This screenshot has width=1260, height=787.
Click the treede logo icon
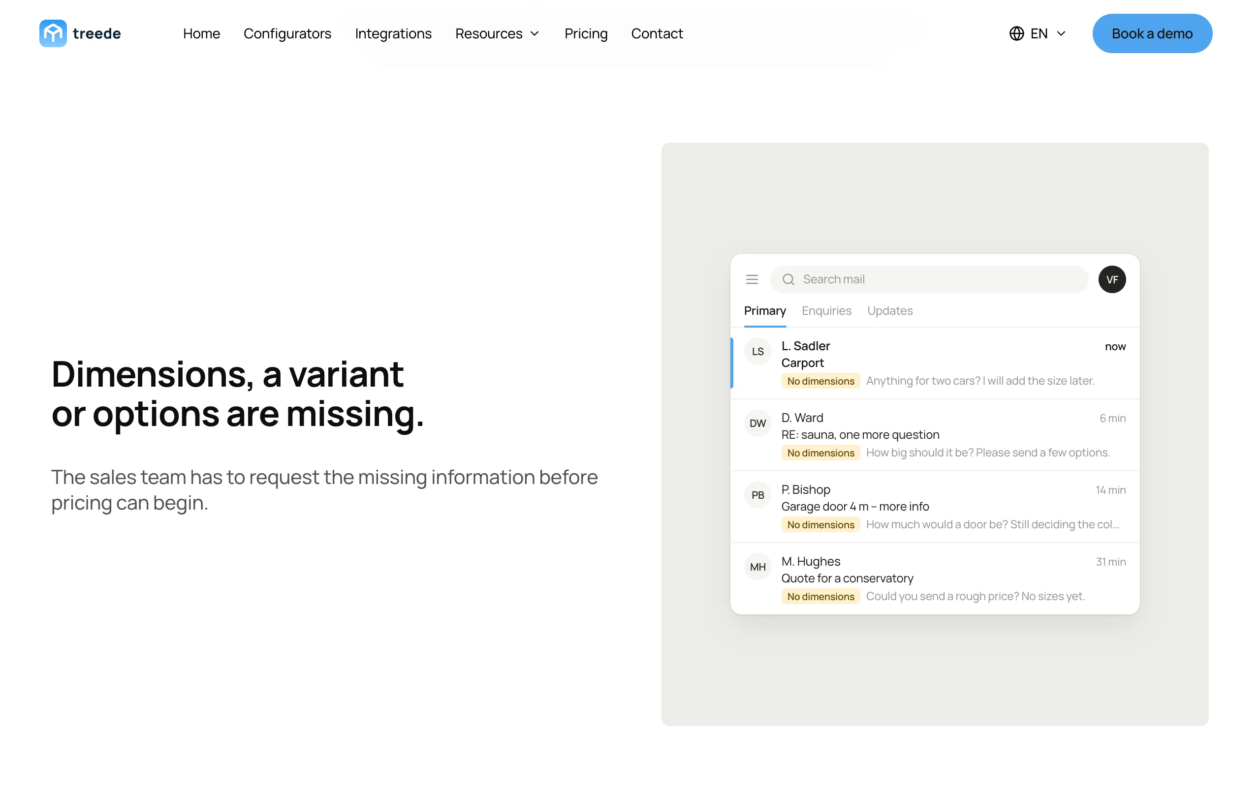(x=53, y=33)
